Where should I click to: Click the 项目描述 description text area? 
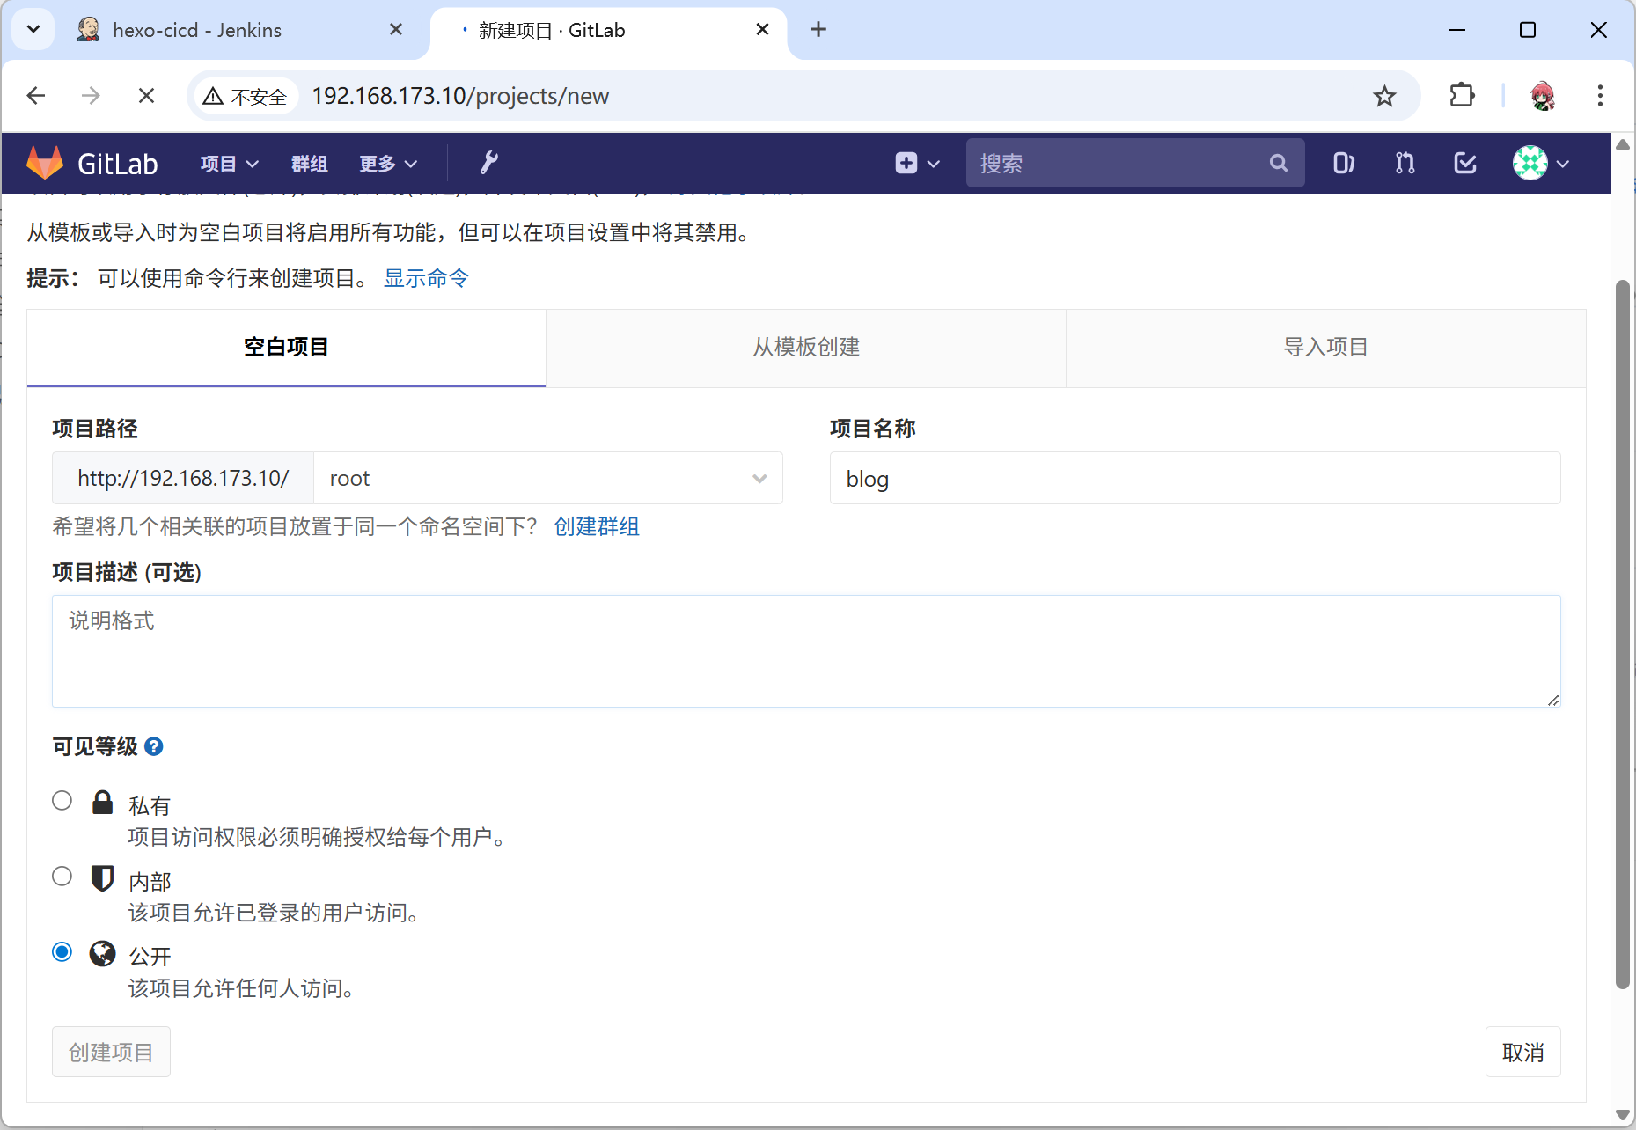coord(805,651)
